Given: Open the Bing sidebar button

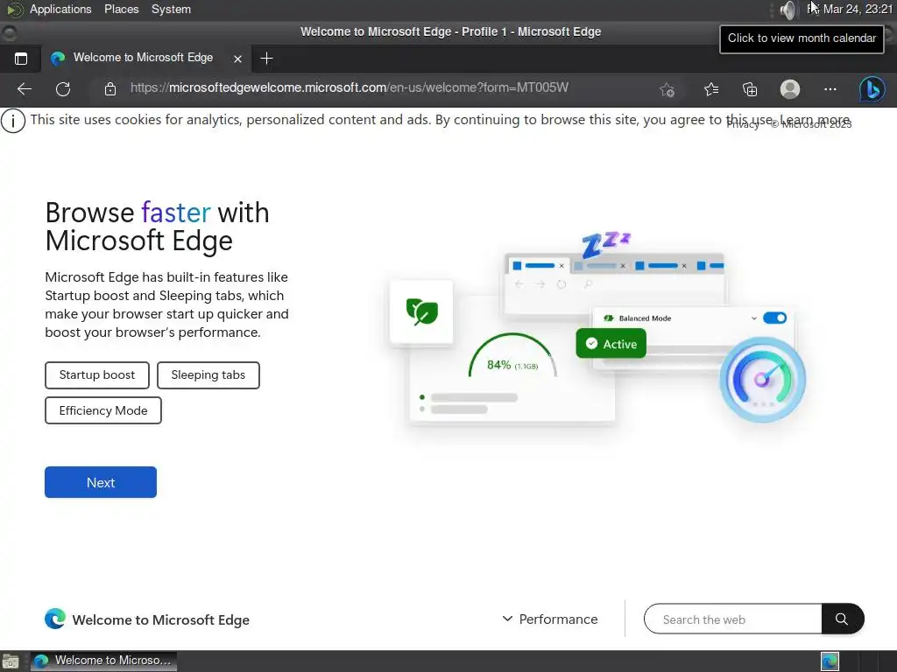Looking at the screenshot, I should [872, 89].
